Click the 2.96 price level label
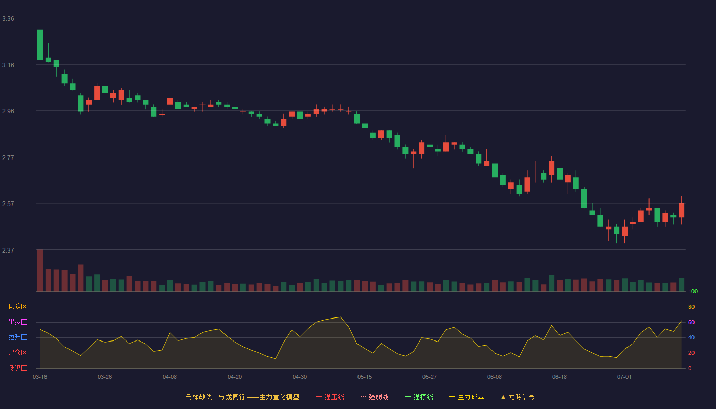The width and height of the screenshot is (716, 409). (8, 111)
